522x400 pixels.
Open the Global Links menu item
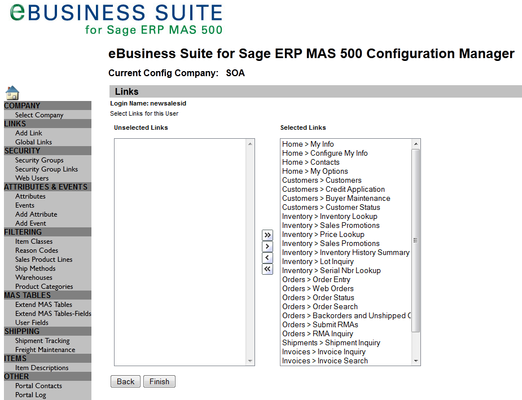click(x=33, y=142)
